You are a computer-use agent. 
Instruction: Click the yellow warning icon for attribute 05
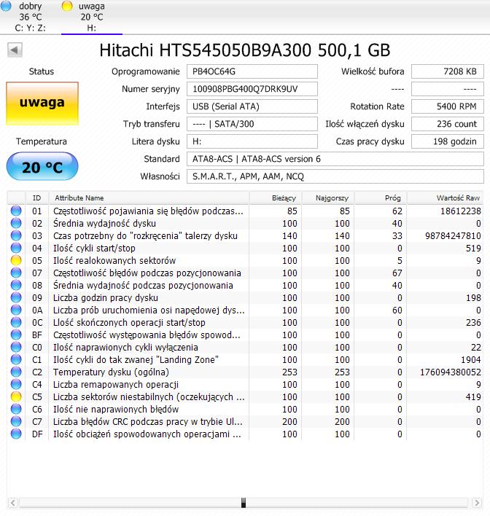click(16, 260)
